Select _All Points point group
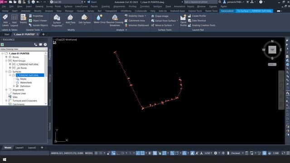 pos(22,68)
